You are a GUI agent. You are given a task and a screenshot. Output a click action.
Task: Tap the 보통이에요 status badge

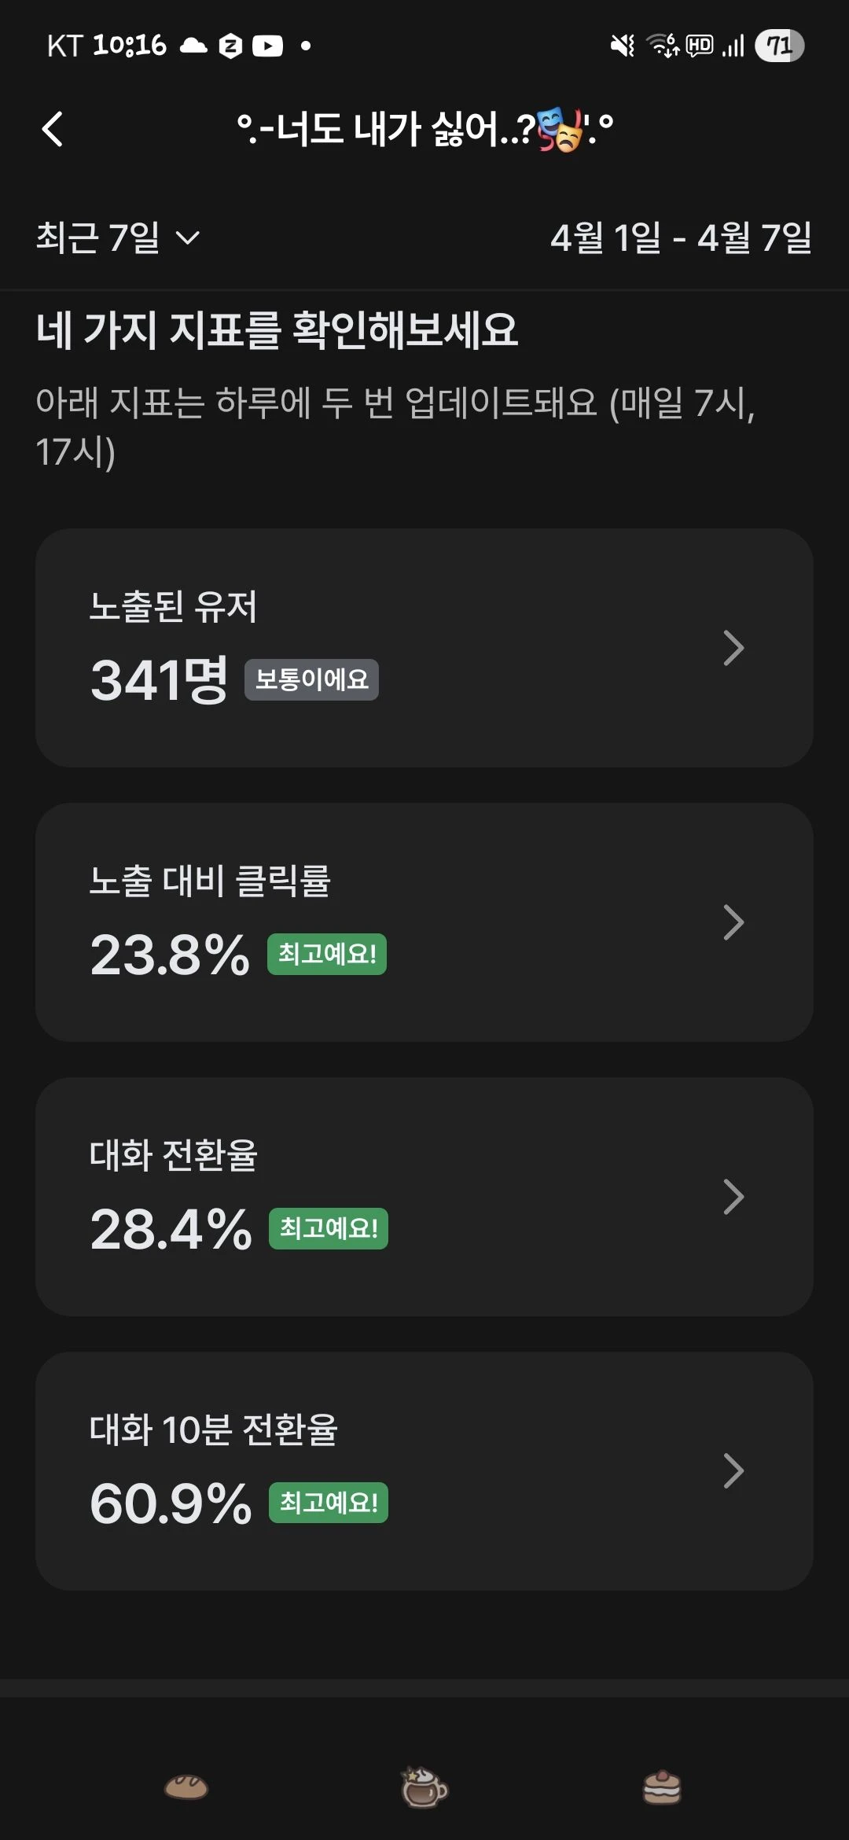click(311, 679)
